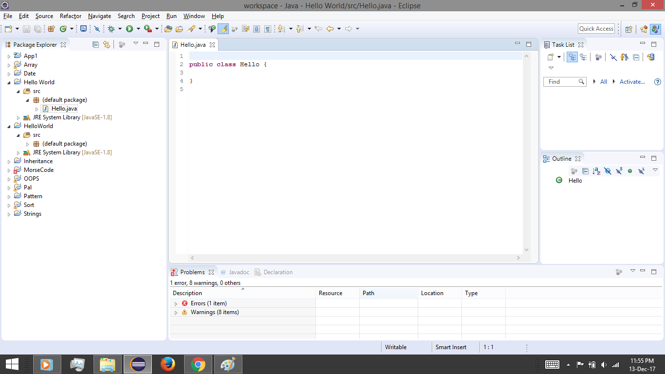Viewport: 665px width, 374px height.
Task: Click the Open Type icon in toolbar
Action: 168,29
